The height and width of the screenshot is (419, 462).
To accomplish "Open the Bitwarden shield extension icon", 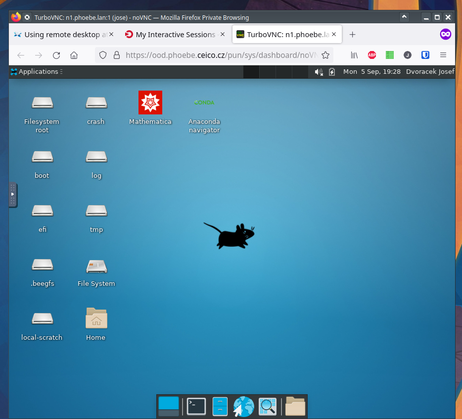I will 425,55.
